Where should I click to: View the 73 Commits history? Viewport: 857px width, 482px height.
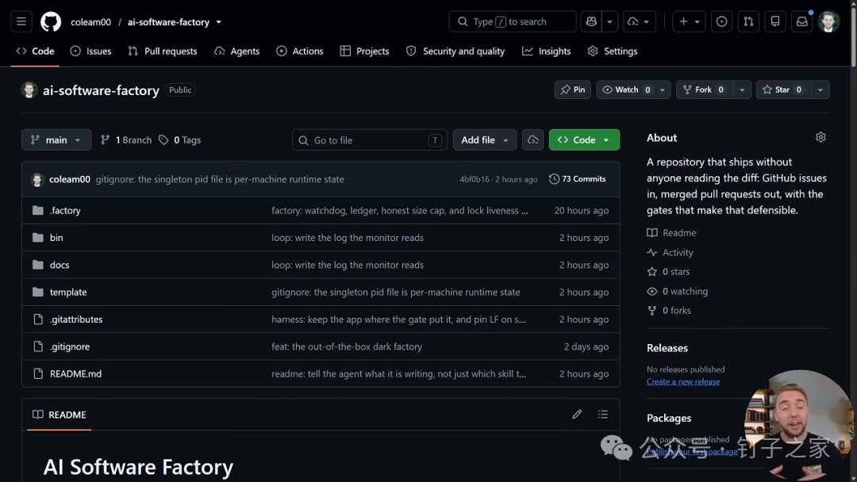[x=577, y=179]
